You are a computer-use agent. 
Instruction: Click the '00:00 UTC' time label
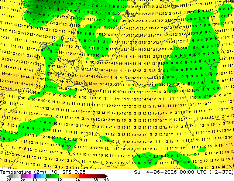[193, 172]
